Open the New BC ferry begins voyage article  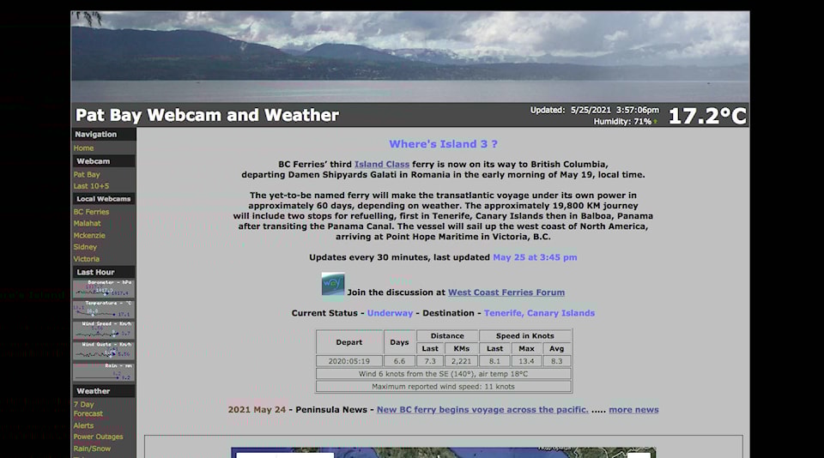tap(482, 410)
